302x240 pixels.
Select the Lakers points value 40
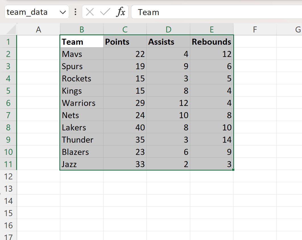click(125, 127)
